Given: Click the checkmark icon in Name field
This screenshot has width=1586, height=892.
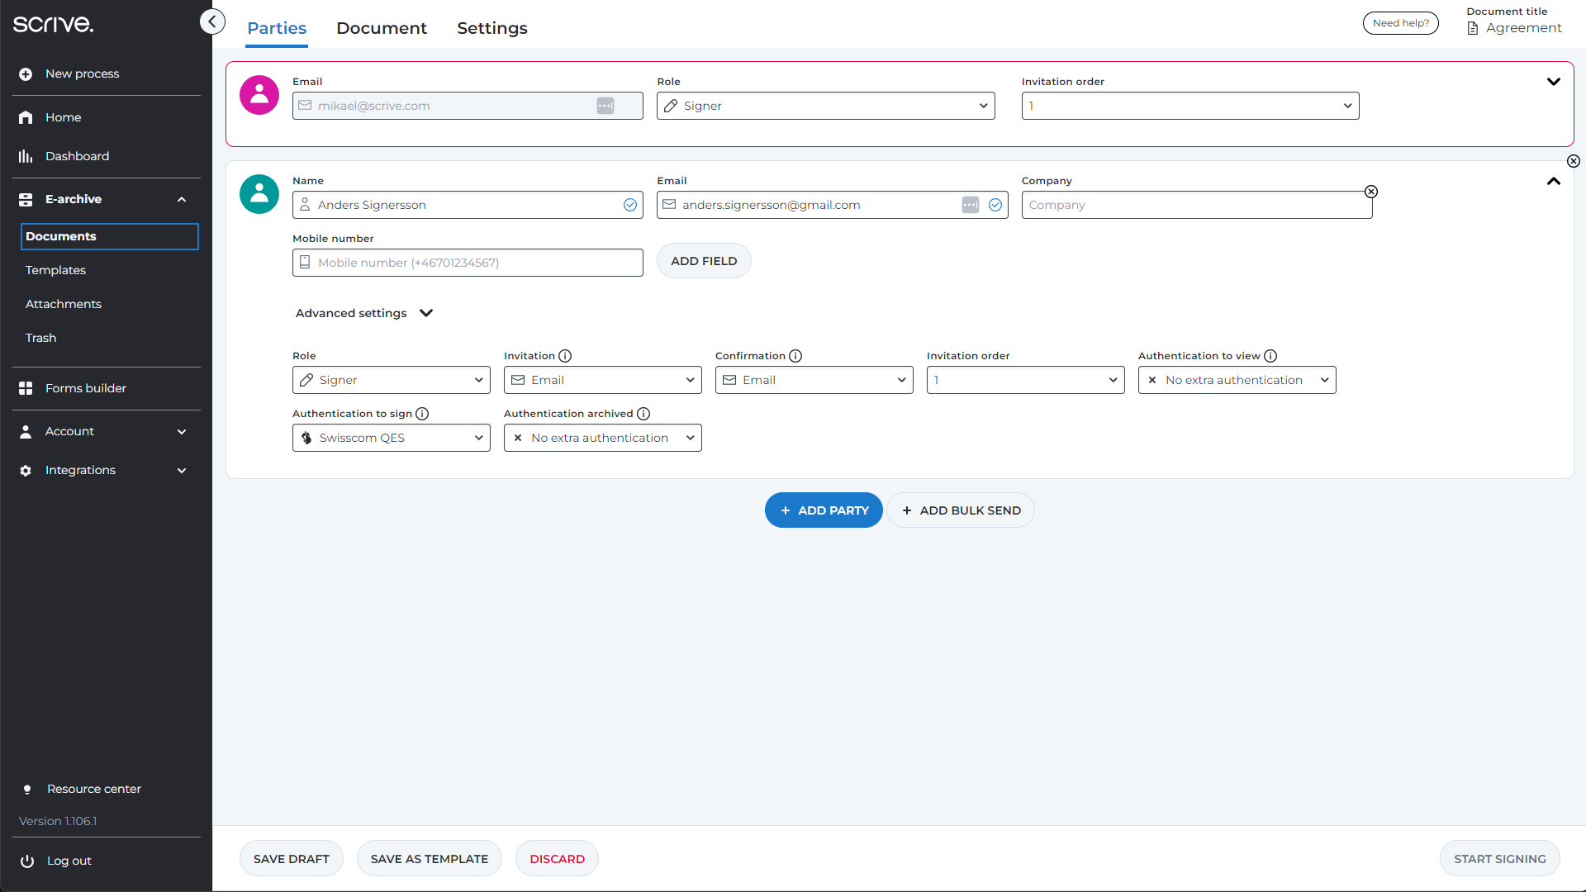Looking at the screenshot, I should 630,205.
